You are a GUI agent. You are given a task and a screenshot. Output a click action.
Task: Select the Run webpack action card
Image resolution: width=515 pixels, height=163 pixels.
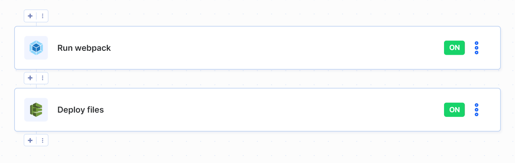(x=257, y=48)
